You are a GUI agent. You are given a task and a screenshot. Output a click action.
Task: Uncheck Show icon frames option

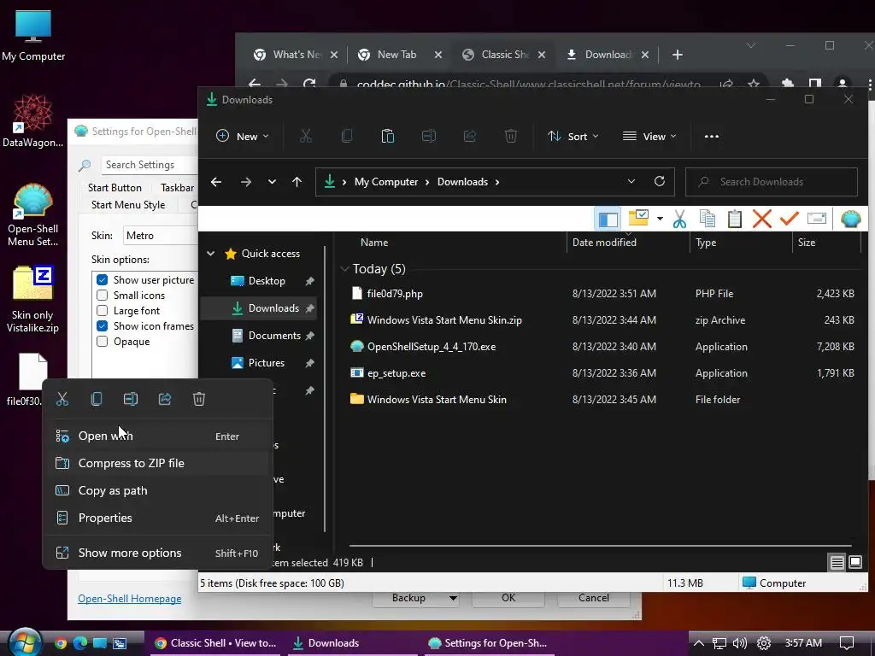(103, 325)
